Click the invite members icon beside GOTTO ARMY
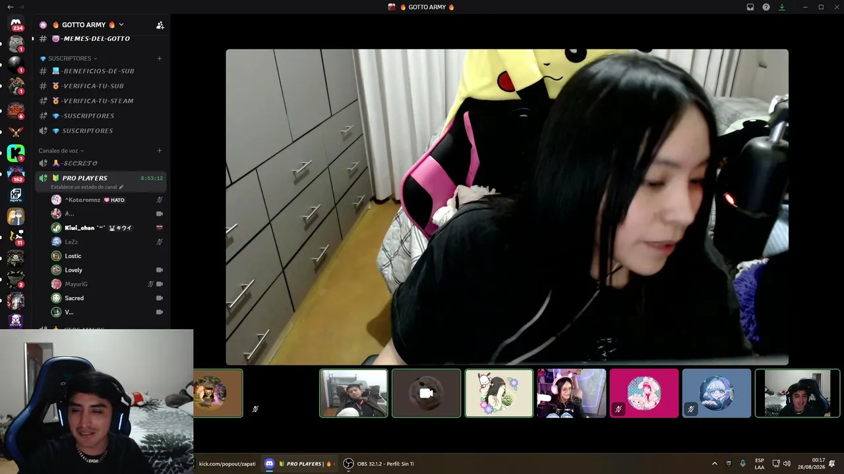Screen dimensions: 844x474 (x=160, y=25)
